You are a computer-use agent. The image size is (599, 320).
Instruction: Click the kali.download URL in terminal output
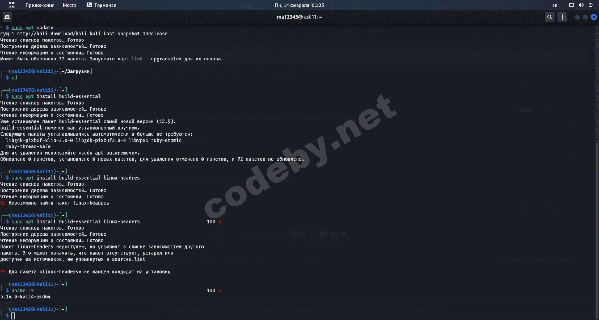[52, 34]
